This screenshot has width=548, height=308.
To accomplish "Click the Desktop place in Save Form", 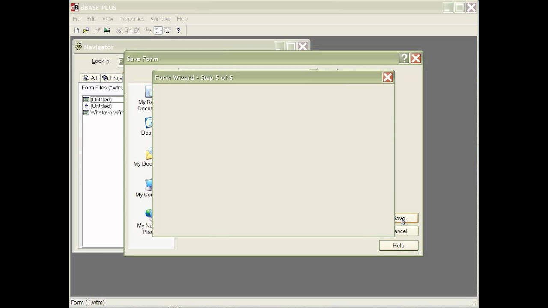I will tap(147, 126).
